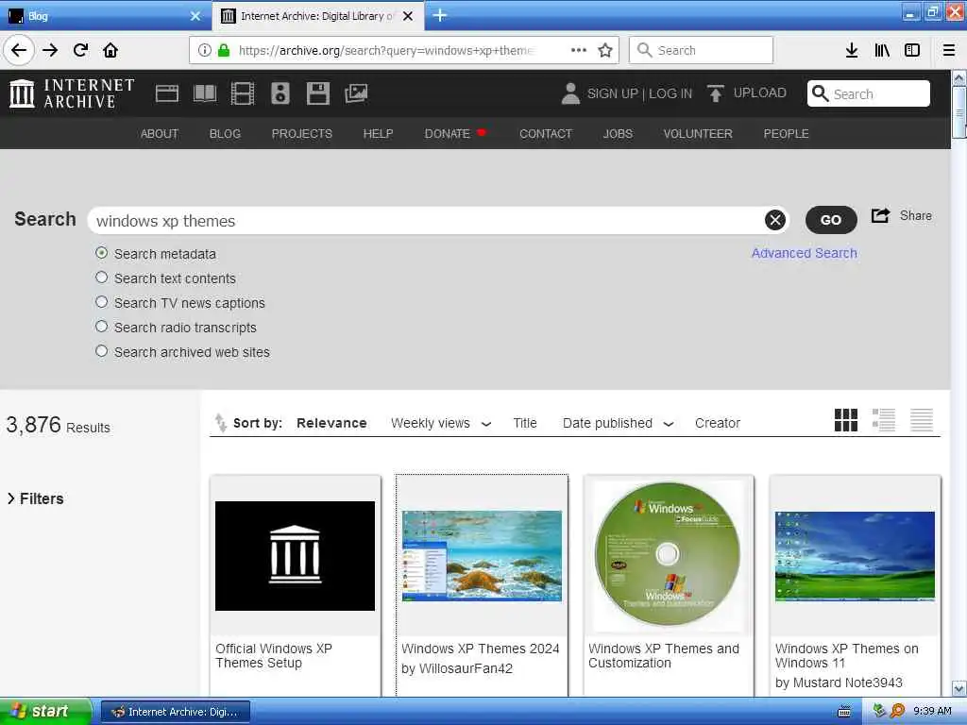Screen dimensions: 967x725
Task: Click the user avatar icon
Action: coord(570,93)
